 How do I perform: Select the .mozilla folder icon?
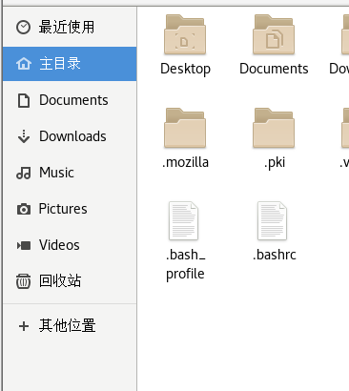[185, 128]
